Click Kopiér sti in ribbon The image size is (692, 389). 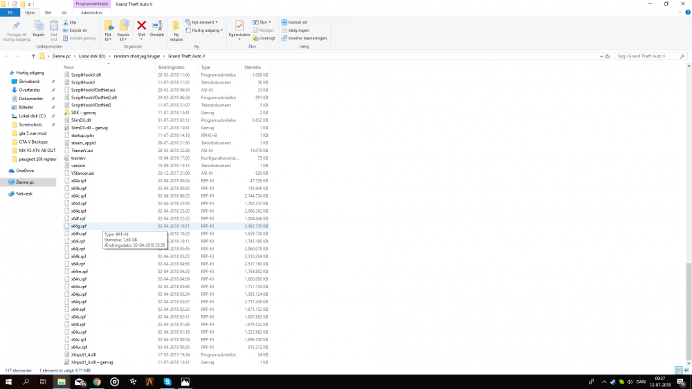(75, 30)
